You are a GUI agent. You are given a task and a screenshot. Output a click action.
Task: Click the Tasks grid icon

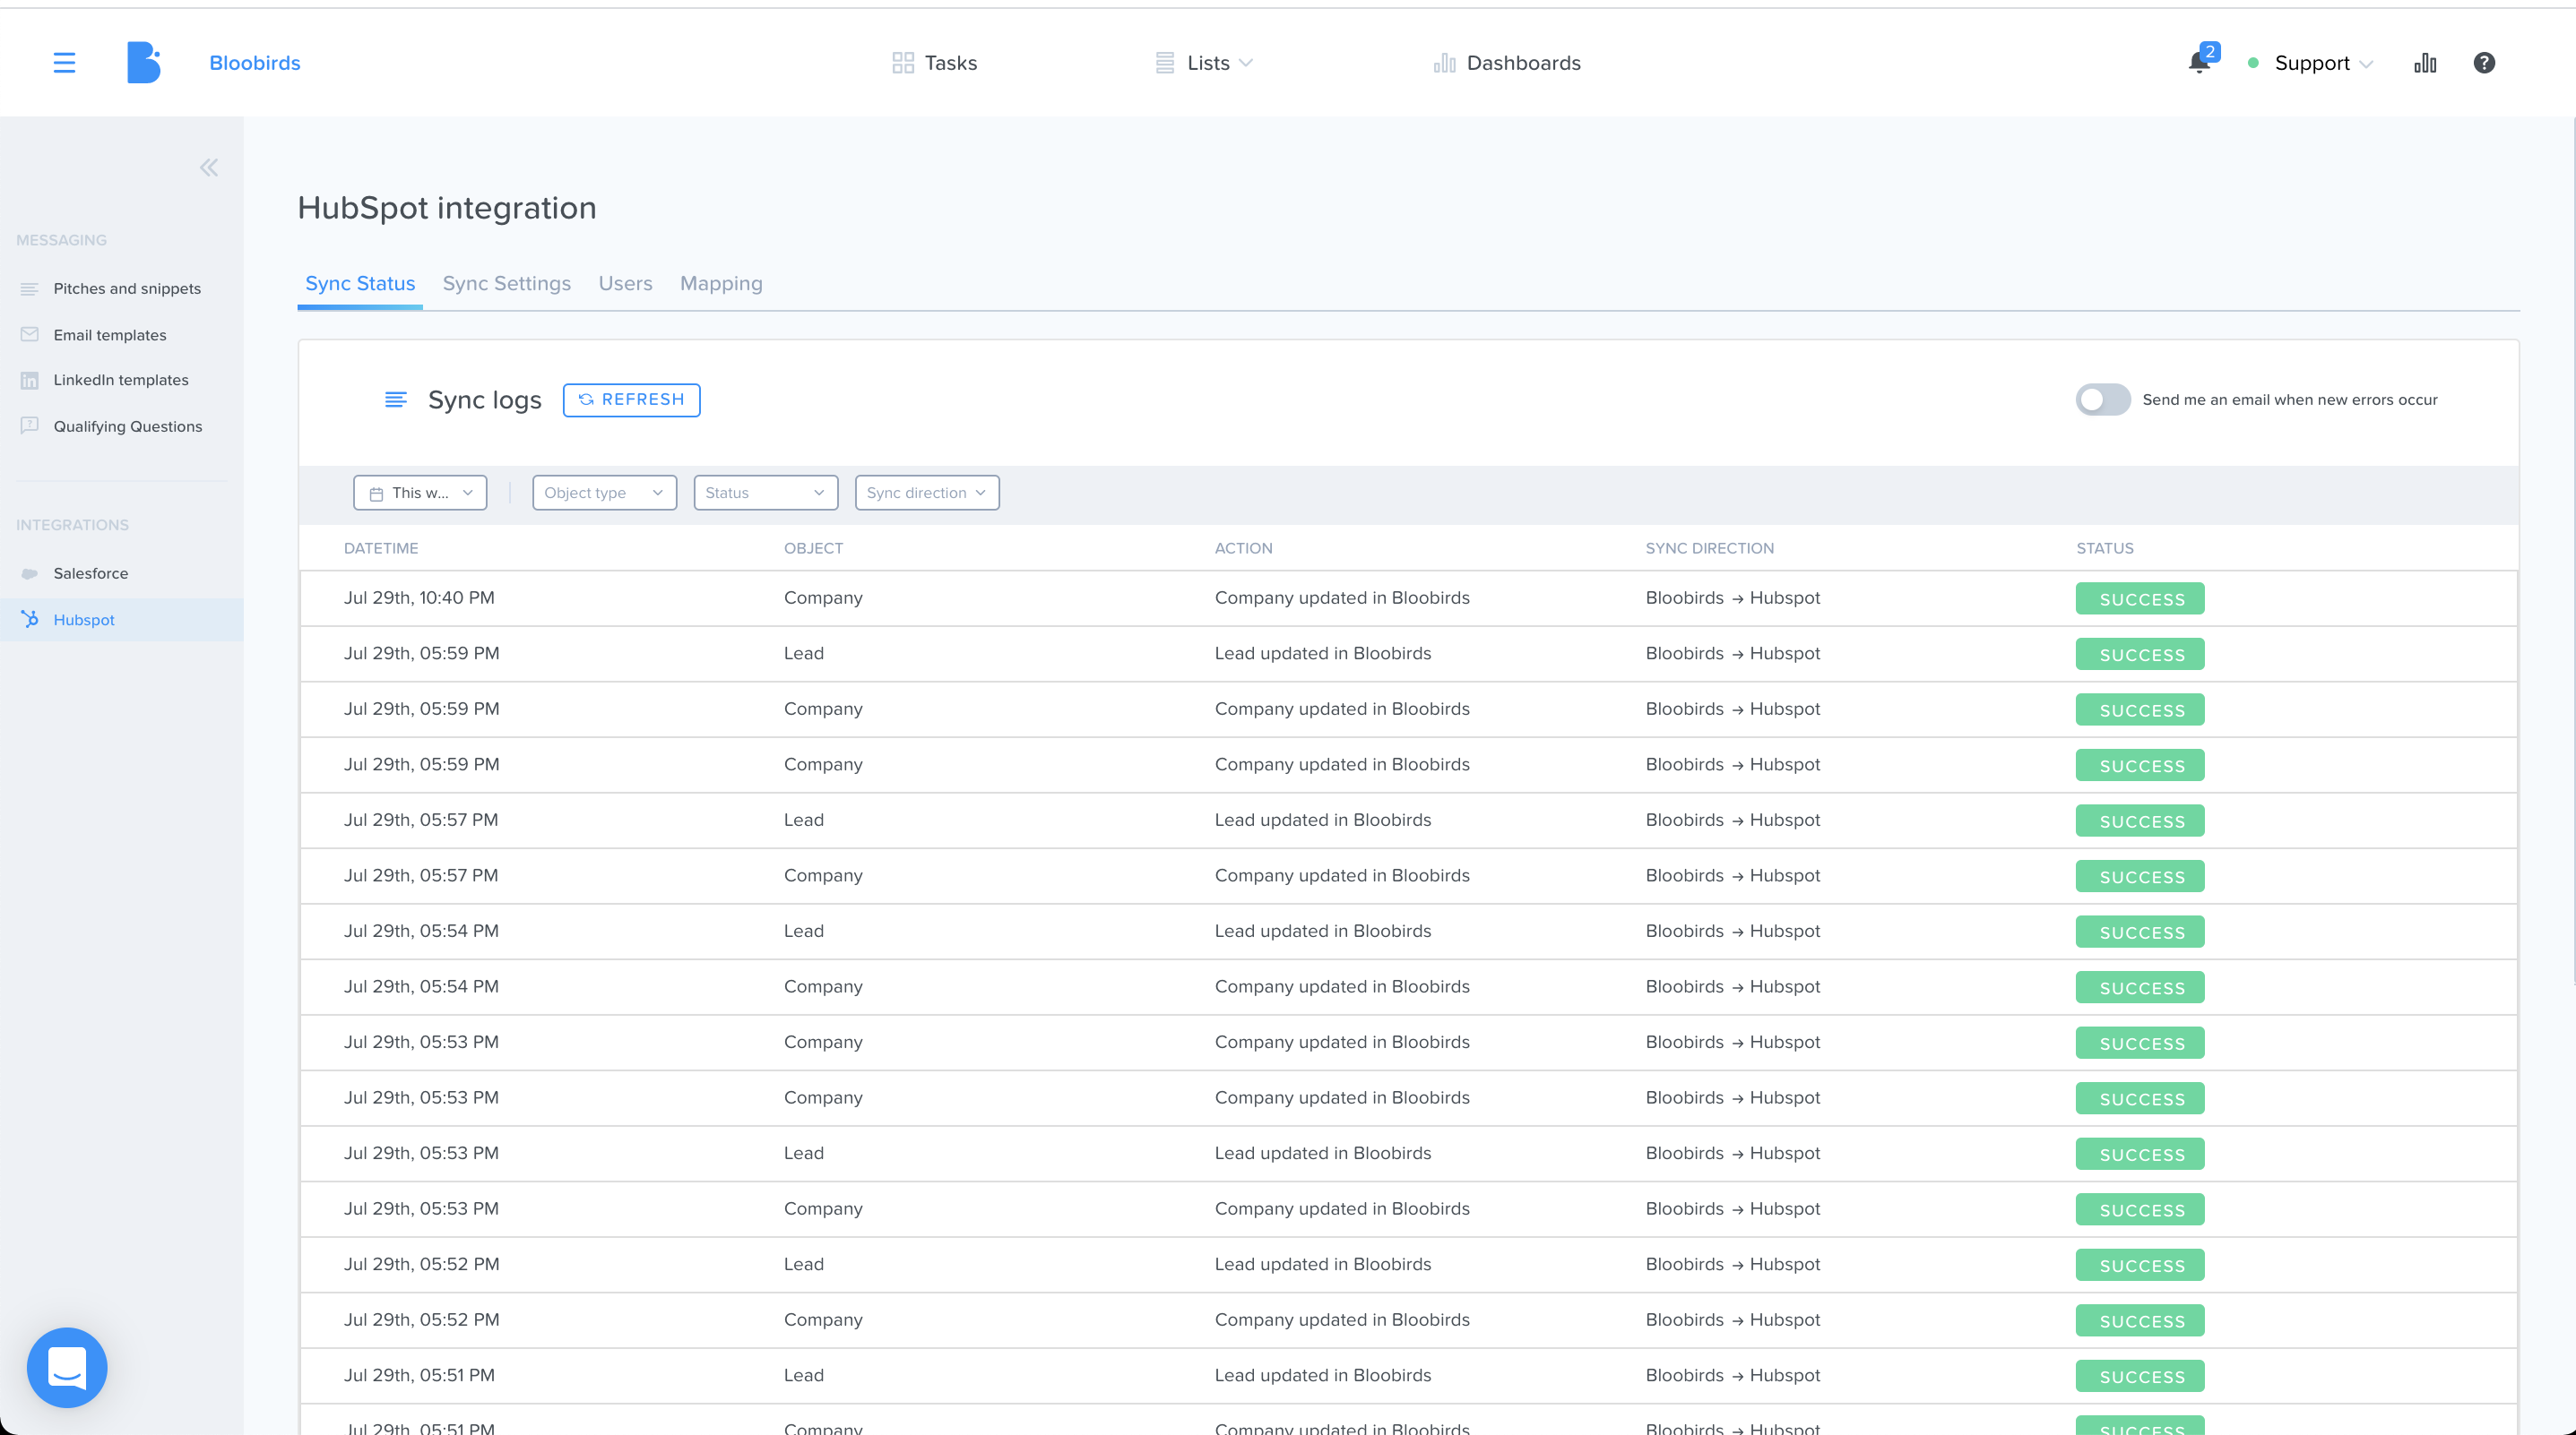903,63
